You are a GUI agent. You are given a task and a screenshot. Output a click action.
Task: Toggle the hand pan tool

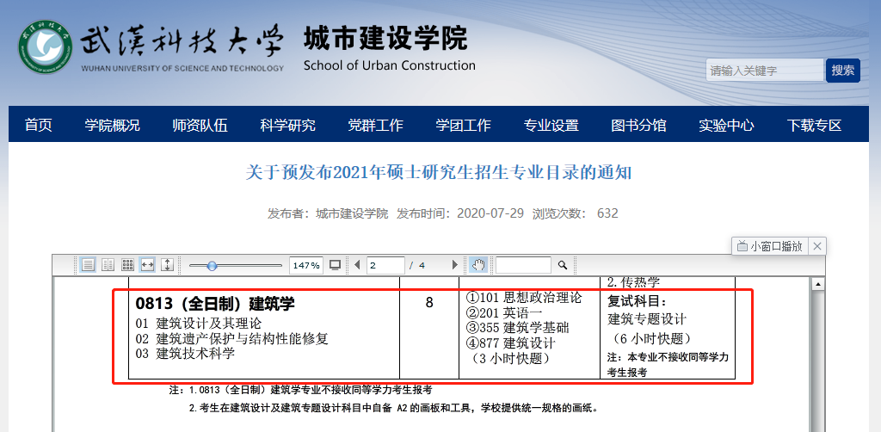click(477, 265)
